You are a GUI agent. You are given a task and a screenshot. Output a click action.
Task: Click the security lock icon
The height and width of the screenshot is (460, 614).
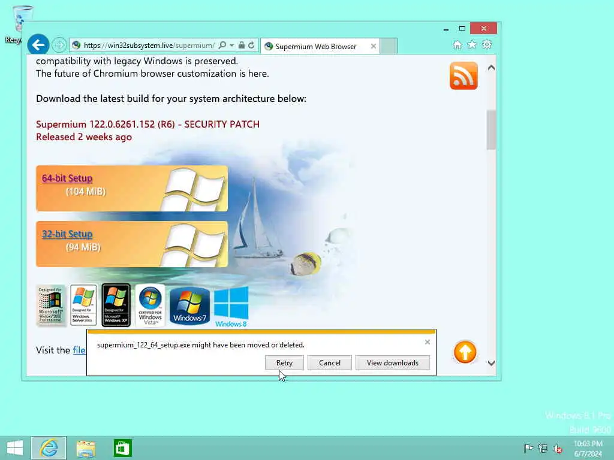point(242,46)
